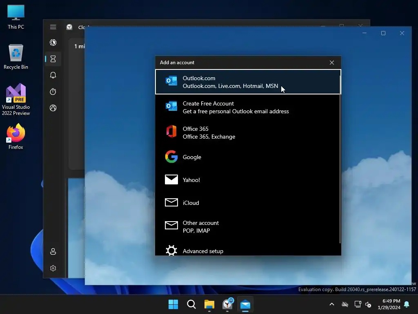Click the Google logo icon
The width and height of the screenshot is (418, 314).
coord(171,157)
